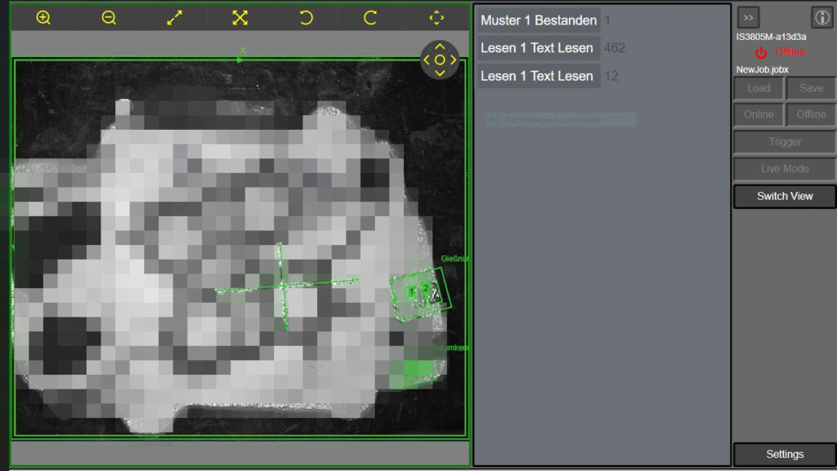Image resolution: width=837 pixels, height=471 pixels.
Task: Rotate image counter-clockwise
Action: [306, 17]
